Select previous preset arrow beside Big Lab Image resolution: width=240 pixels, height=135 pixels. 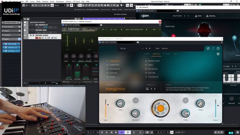click(x=146, y=48)
